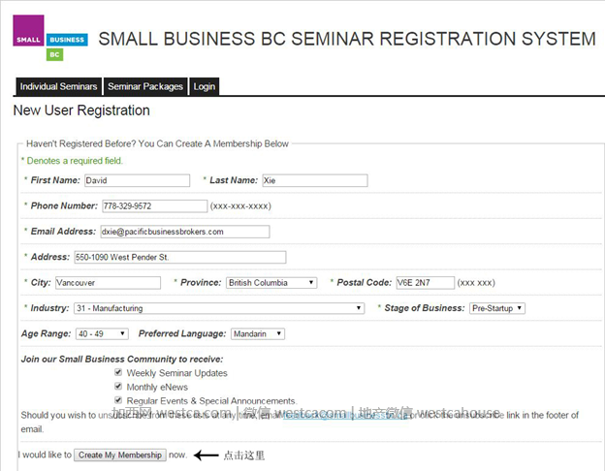Toggle the Monthly eNews checkbox
605x471 pixels.
coord(118,386)
